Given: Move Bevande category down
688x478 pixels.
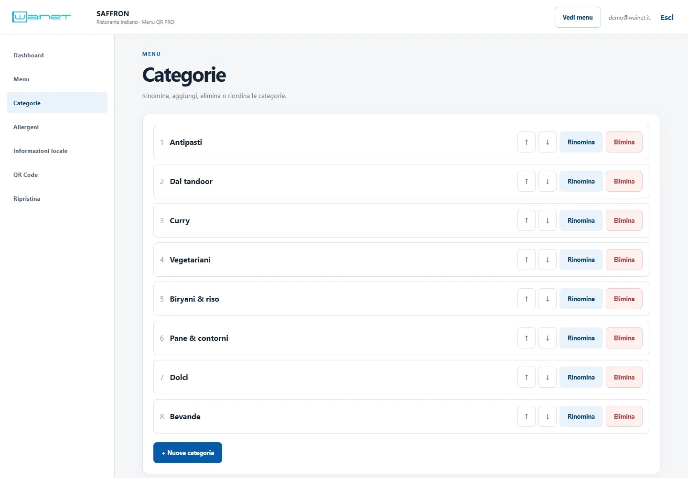Looking at the screenshot, I should coord(548,416).
